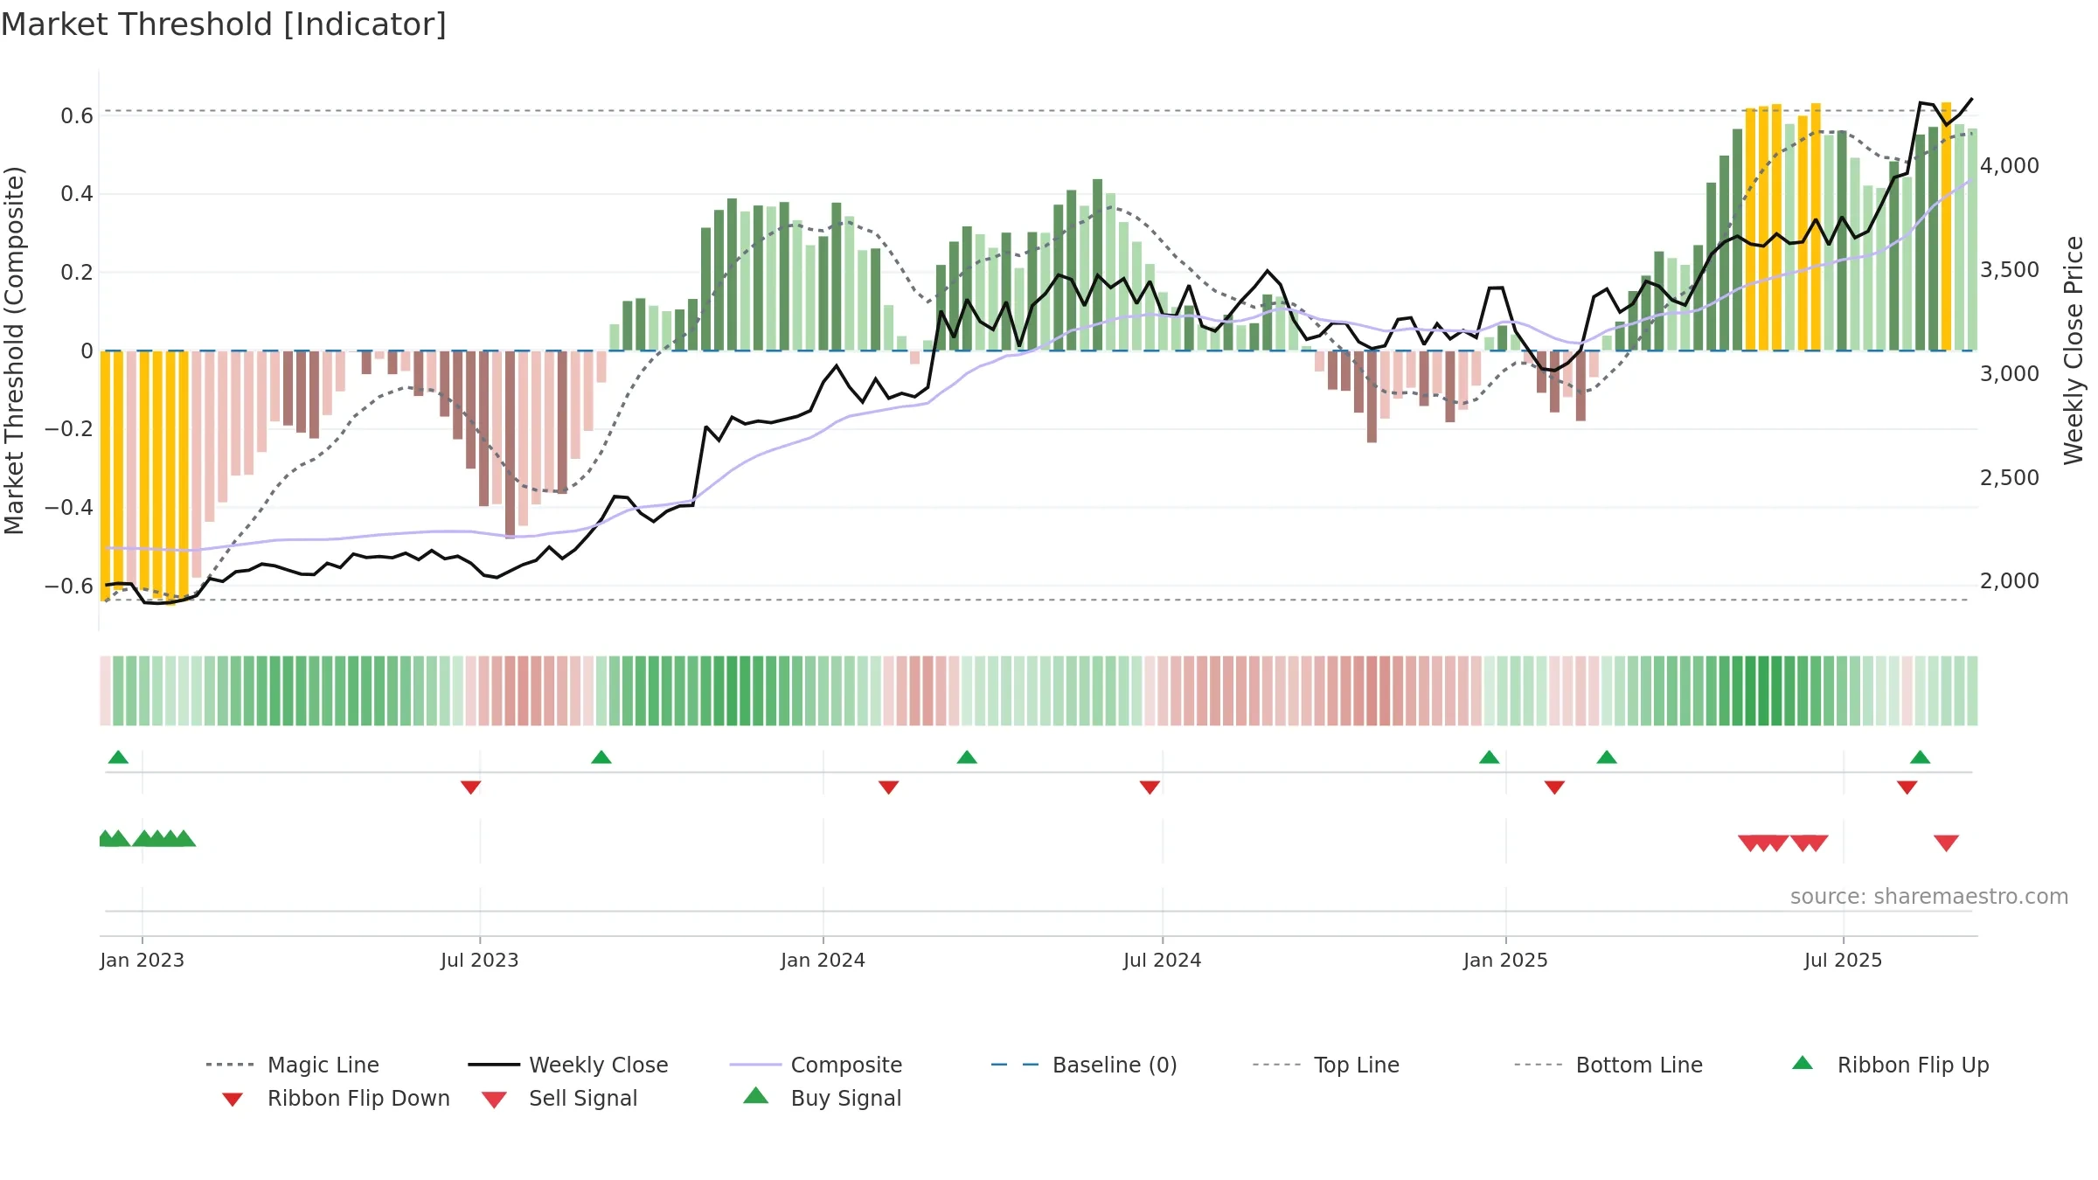Click the Jul 2023 x-axis label
This screenshot has height=1180, width=2098.
coord(480,961)
